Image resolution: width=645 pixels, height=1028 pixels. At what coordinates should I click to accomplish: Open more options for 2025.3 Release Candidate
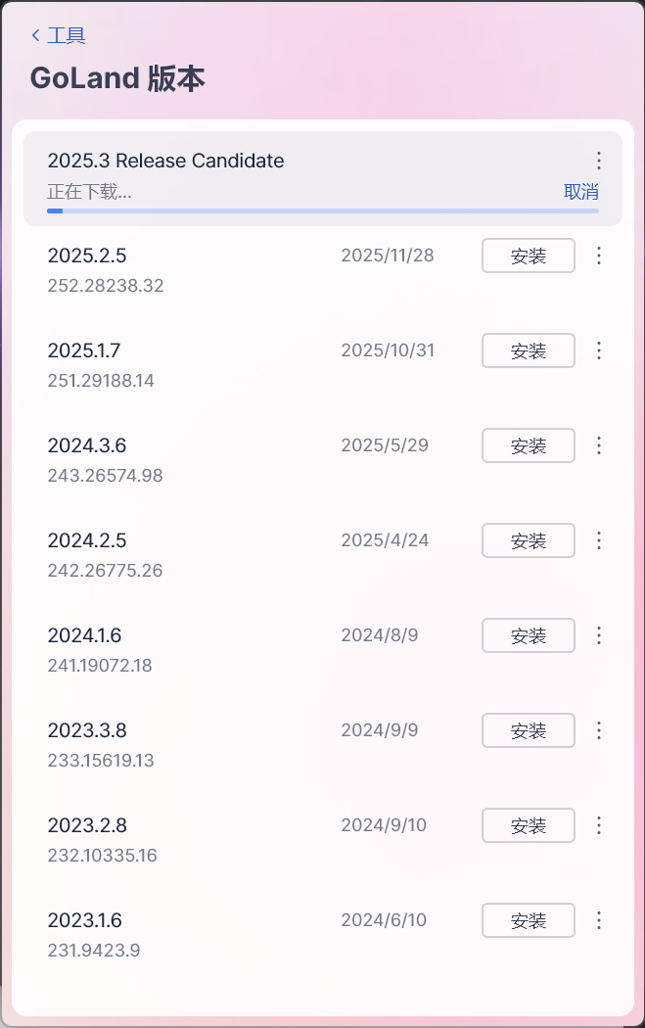[599, 161]
